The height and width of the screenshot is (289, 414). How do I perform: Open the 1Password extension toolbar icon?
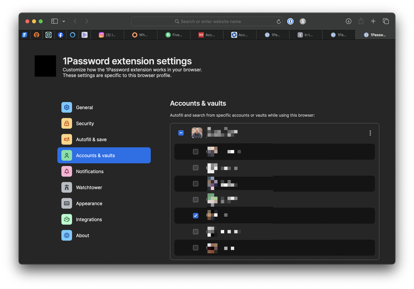click(x=290, y=22)
